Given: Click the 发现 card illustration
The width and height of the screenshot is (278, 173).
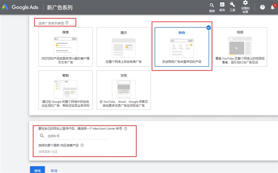Looking at the screenshot, I should [124, 89].
